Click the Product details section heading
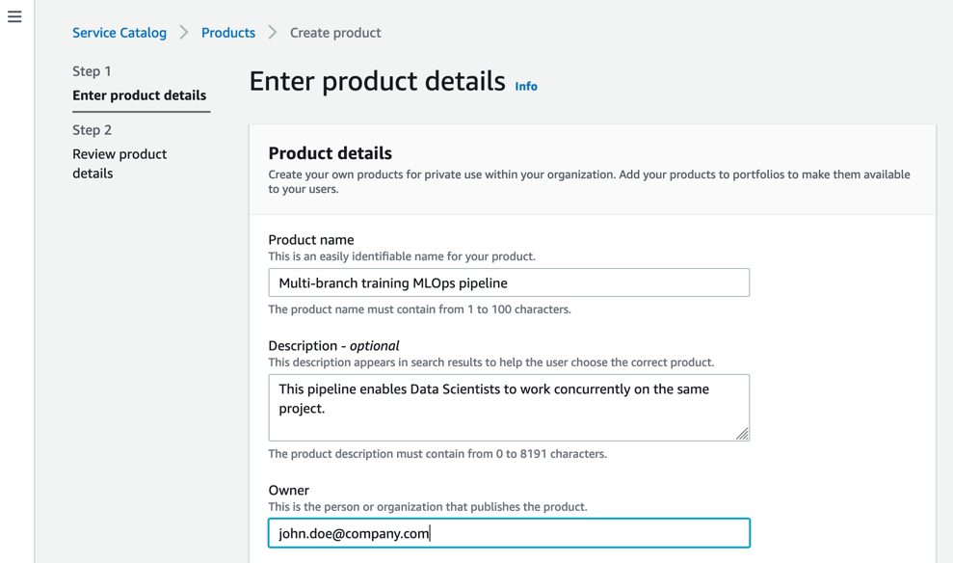Viewport: 953px width, 563px height. (330, 153)
